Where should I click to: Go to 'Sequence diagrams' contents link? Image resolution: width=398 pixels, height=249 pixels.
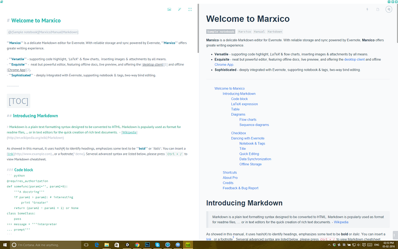tap(254, 125)
